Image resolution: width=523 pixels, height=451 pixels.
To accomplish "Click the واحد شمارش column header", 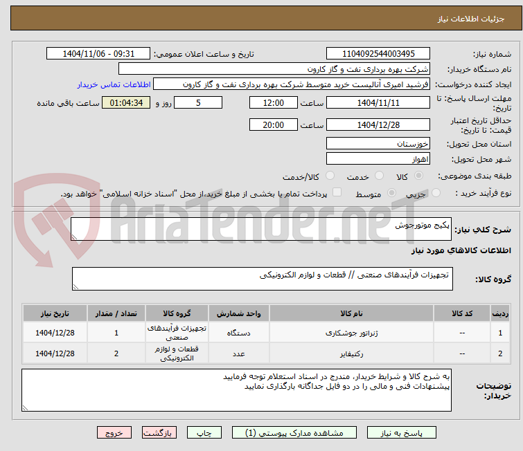I will (239, 313).
